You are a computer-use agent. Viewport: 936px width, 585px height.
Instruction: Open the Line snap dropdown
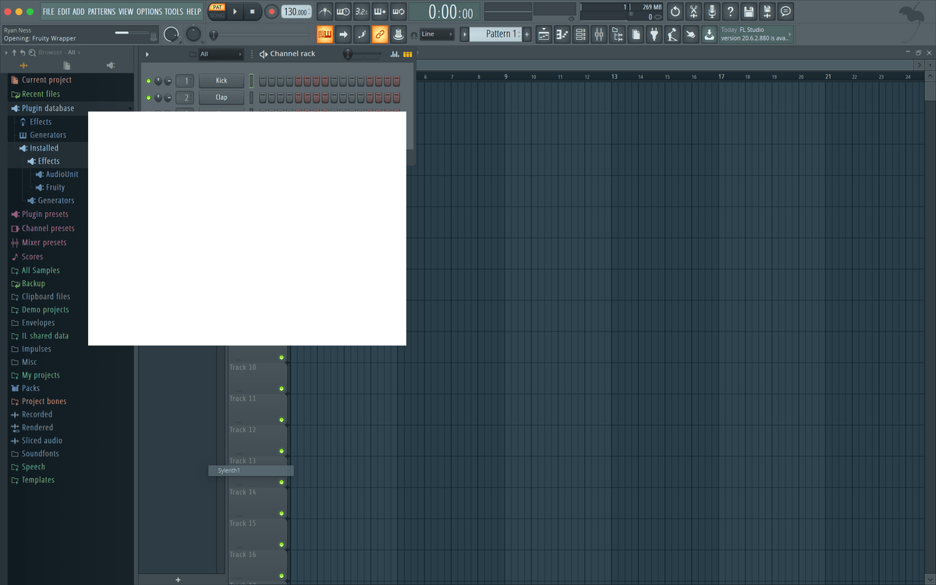click(x=437, y=34)
